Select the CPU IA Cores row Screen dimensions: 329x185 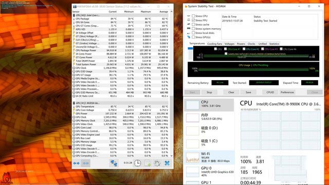[x=120, y=22]
